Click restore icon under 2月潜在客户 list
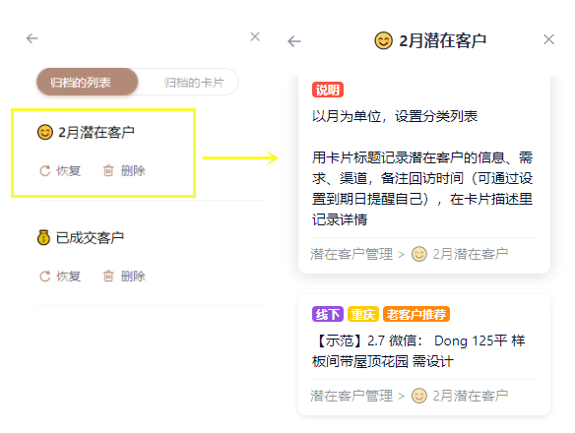This screenshot has width=575, height=433. [45, 171]
